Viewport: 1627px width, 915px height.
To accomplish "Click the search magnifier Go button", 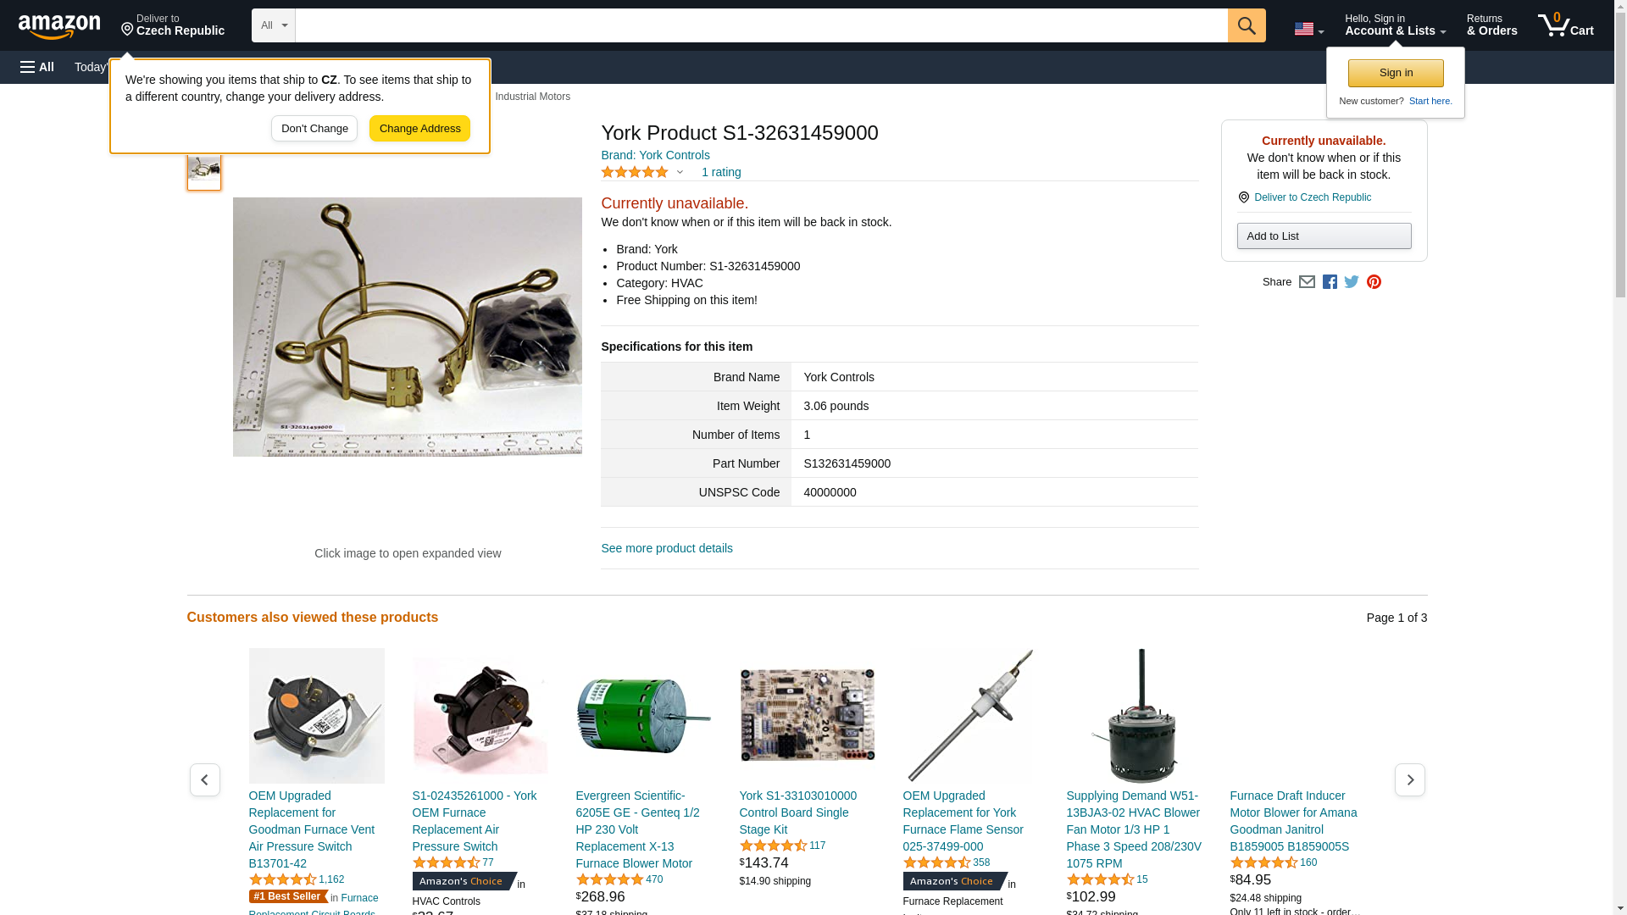I will click(x=1246, y=25).
